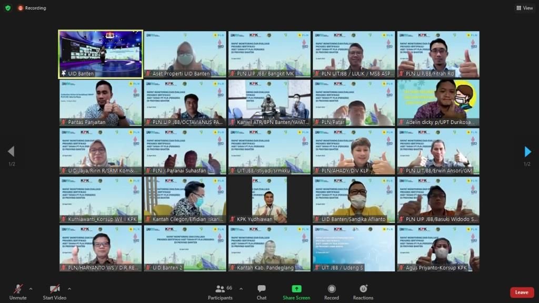Expand video options arrow beside Start Video

point(69,289)
